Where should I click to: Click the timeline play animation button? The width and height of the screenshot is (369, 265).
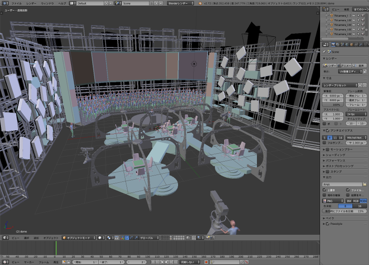[x=167, y=262]
